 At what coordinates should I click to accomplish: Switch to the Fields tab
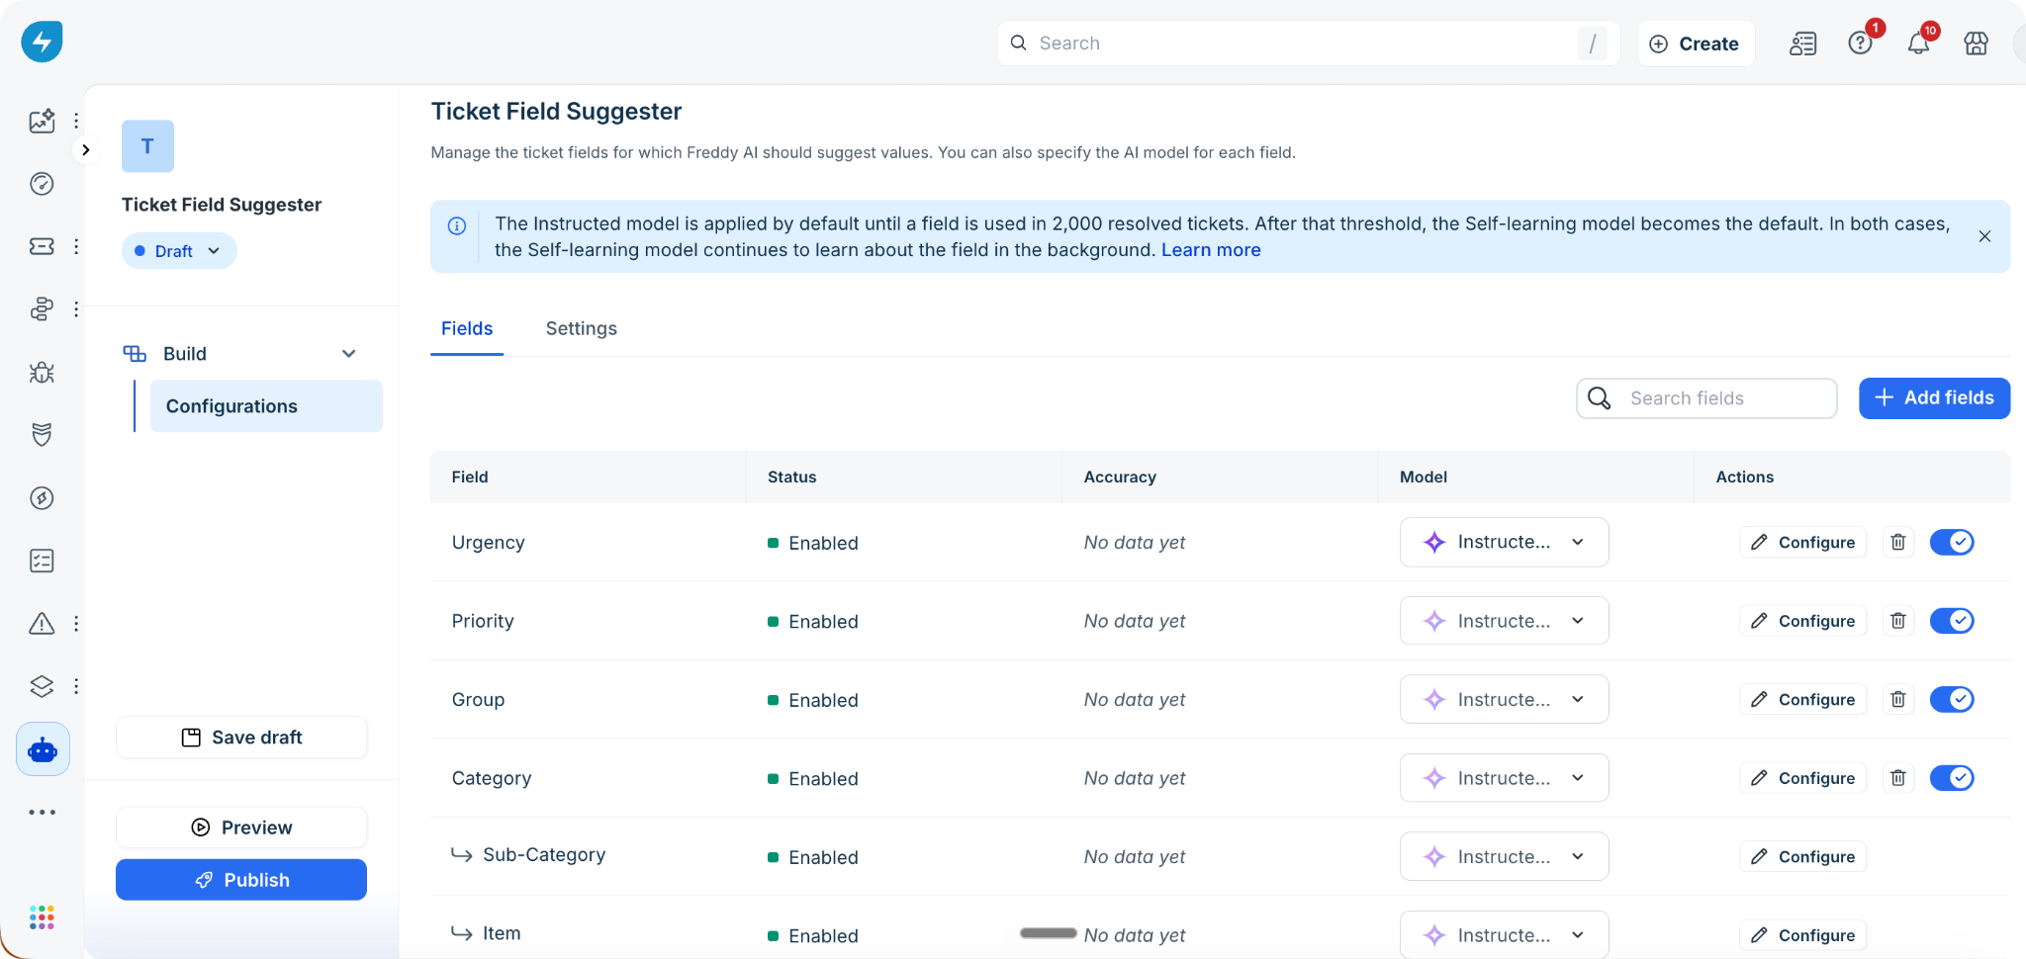tap(467, 328)
